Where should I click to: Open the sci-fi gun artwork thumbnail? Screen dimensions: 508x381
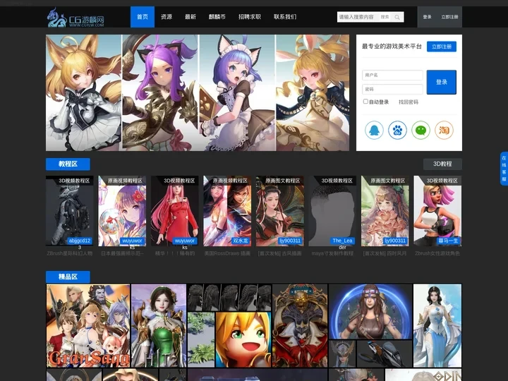(x=385, y=353)
